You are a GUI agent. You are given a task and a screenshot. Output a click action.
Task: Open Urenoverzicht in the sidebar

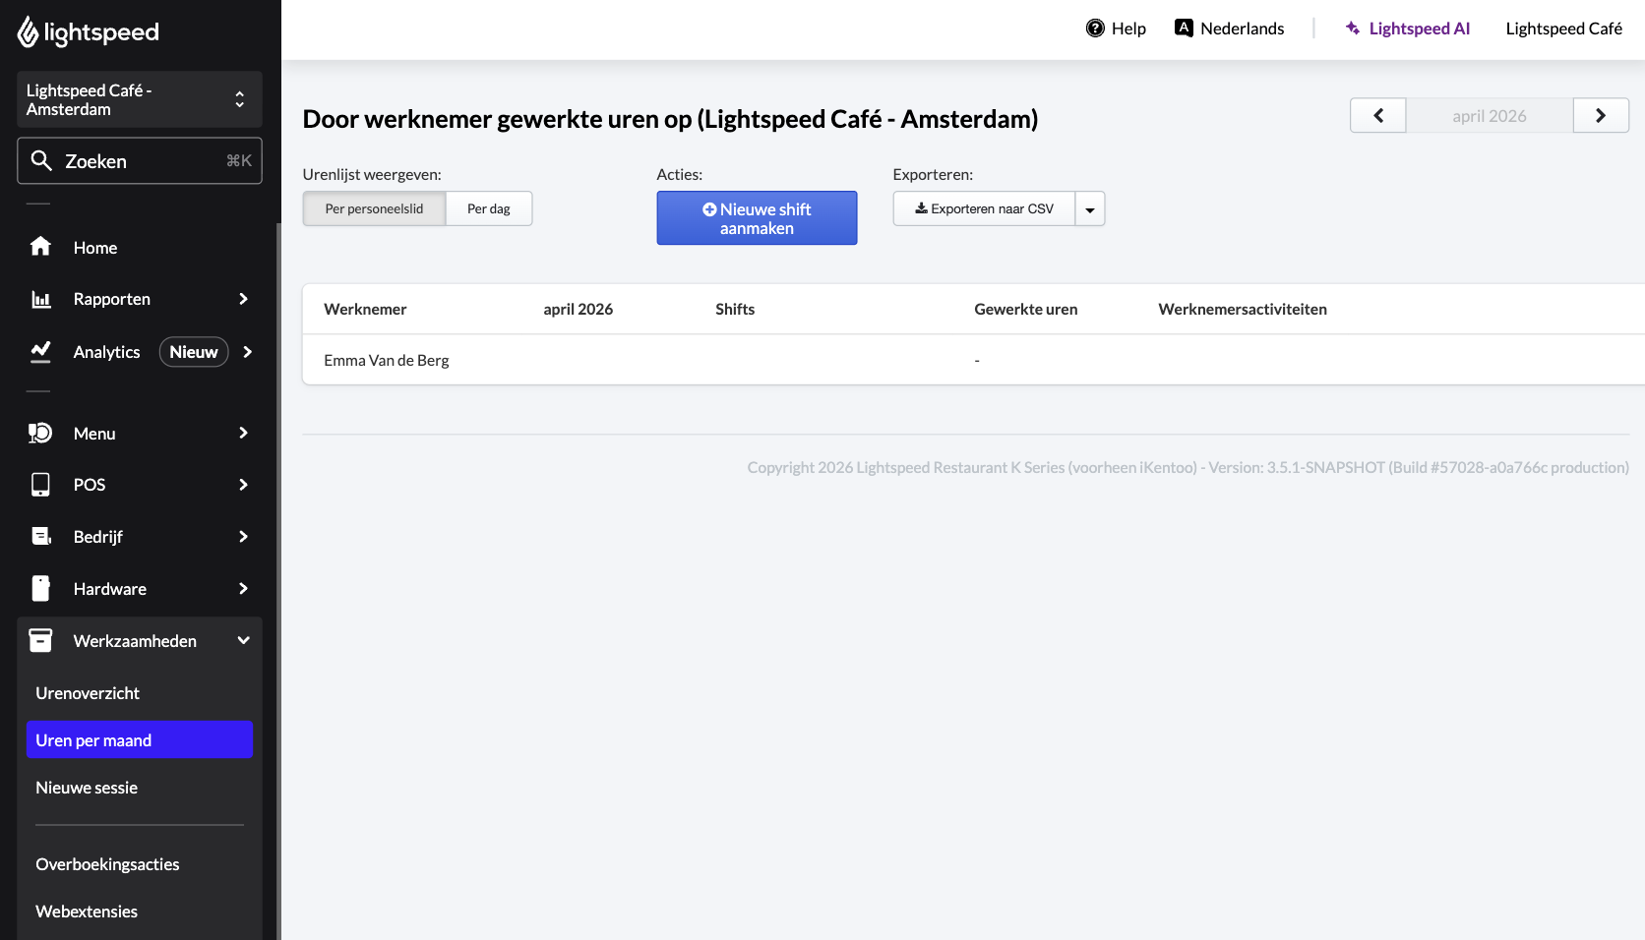point(88,693)
